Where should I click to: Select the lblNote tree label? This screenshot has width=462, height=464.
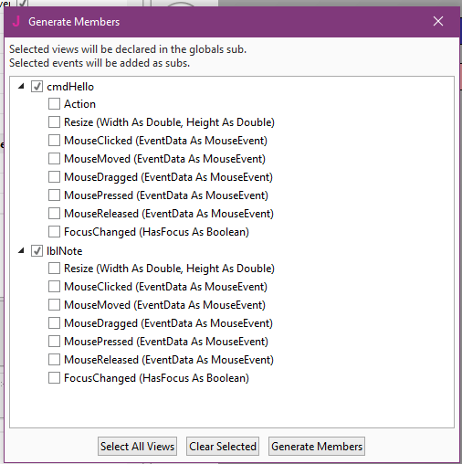pyautogui.click(x=65, y=251)
